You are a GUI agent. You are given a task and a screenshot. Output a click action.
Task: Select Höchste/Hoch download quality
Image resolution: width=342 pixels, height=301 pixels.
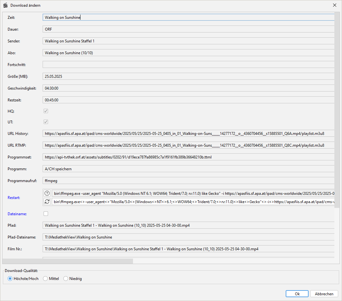coord(10,279)
